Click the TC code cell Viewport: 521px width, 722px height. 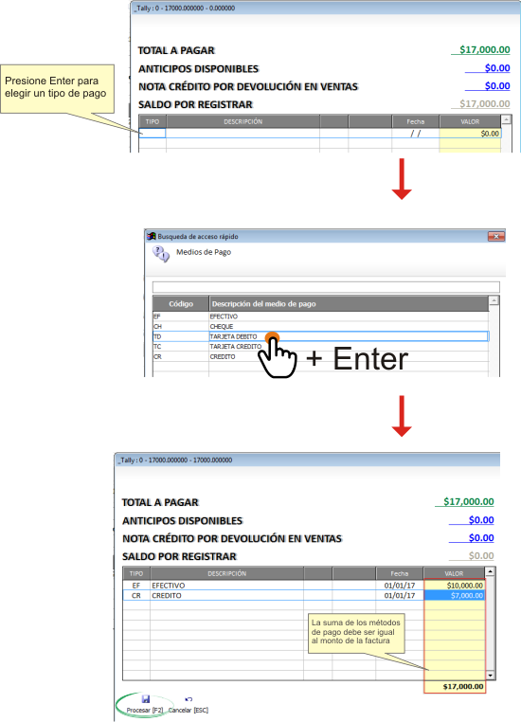pyautogui.click(x=181, y=347)
